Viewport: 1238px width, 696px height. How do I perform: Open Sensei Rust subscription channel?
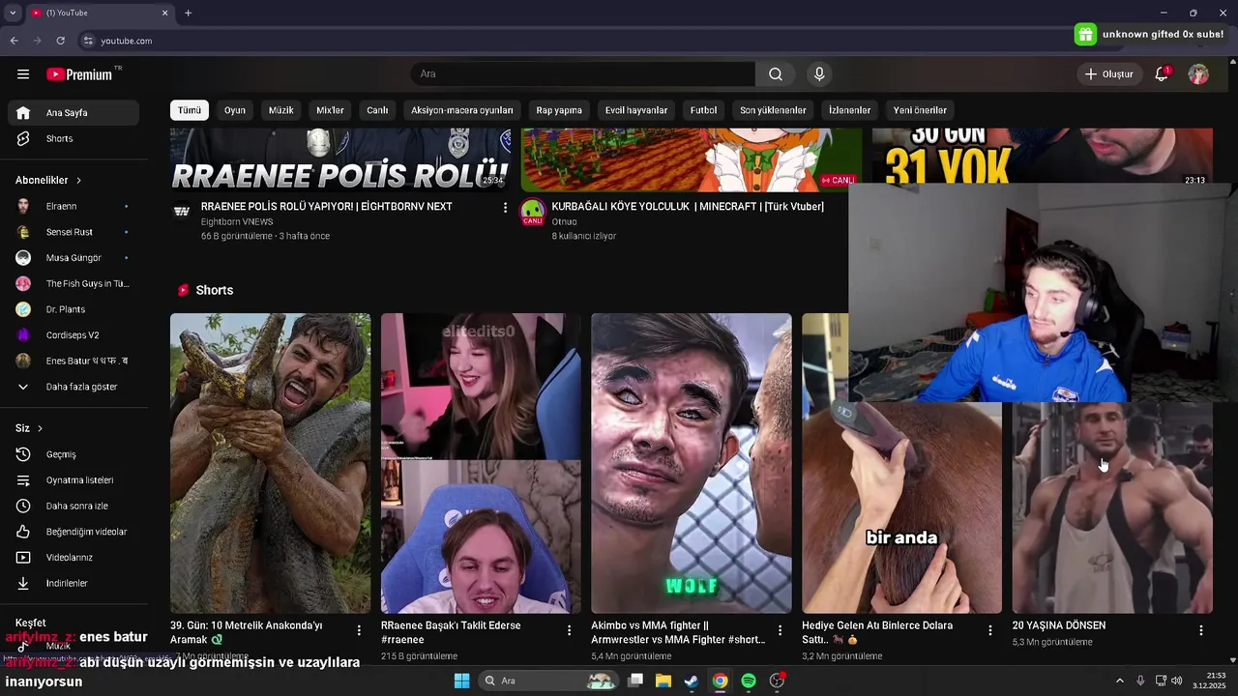pyautogui.click(x=74, y=232)
